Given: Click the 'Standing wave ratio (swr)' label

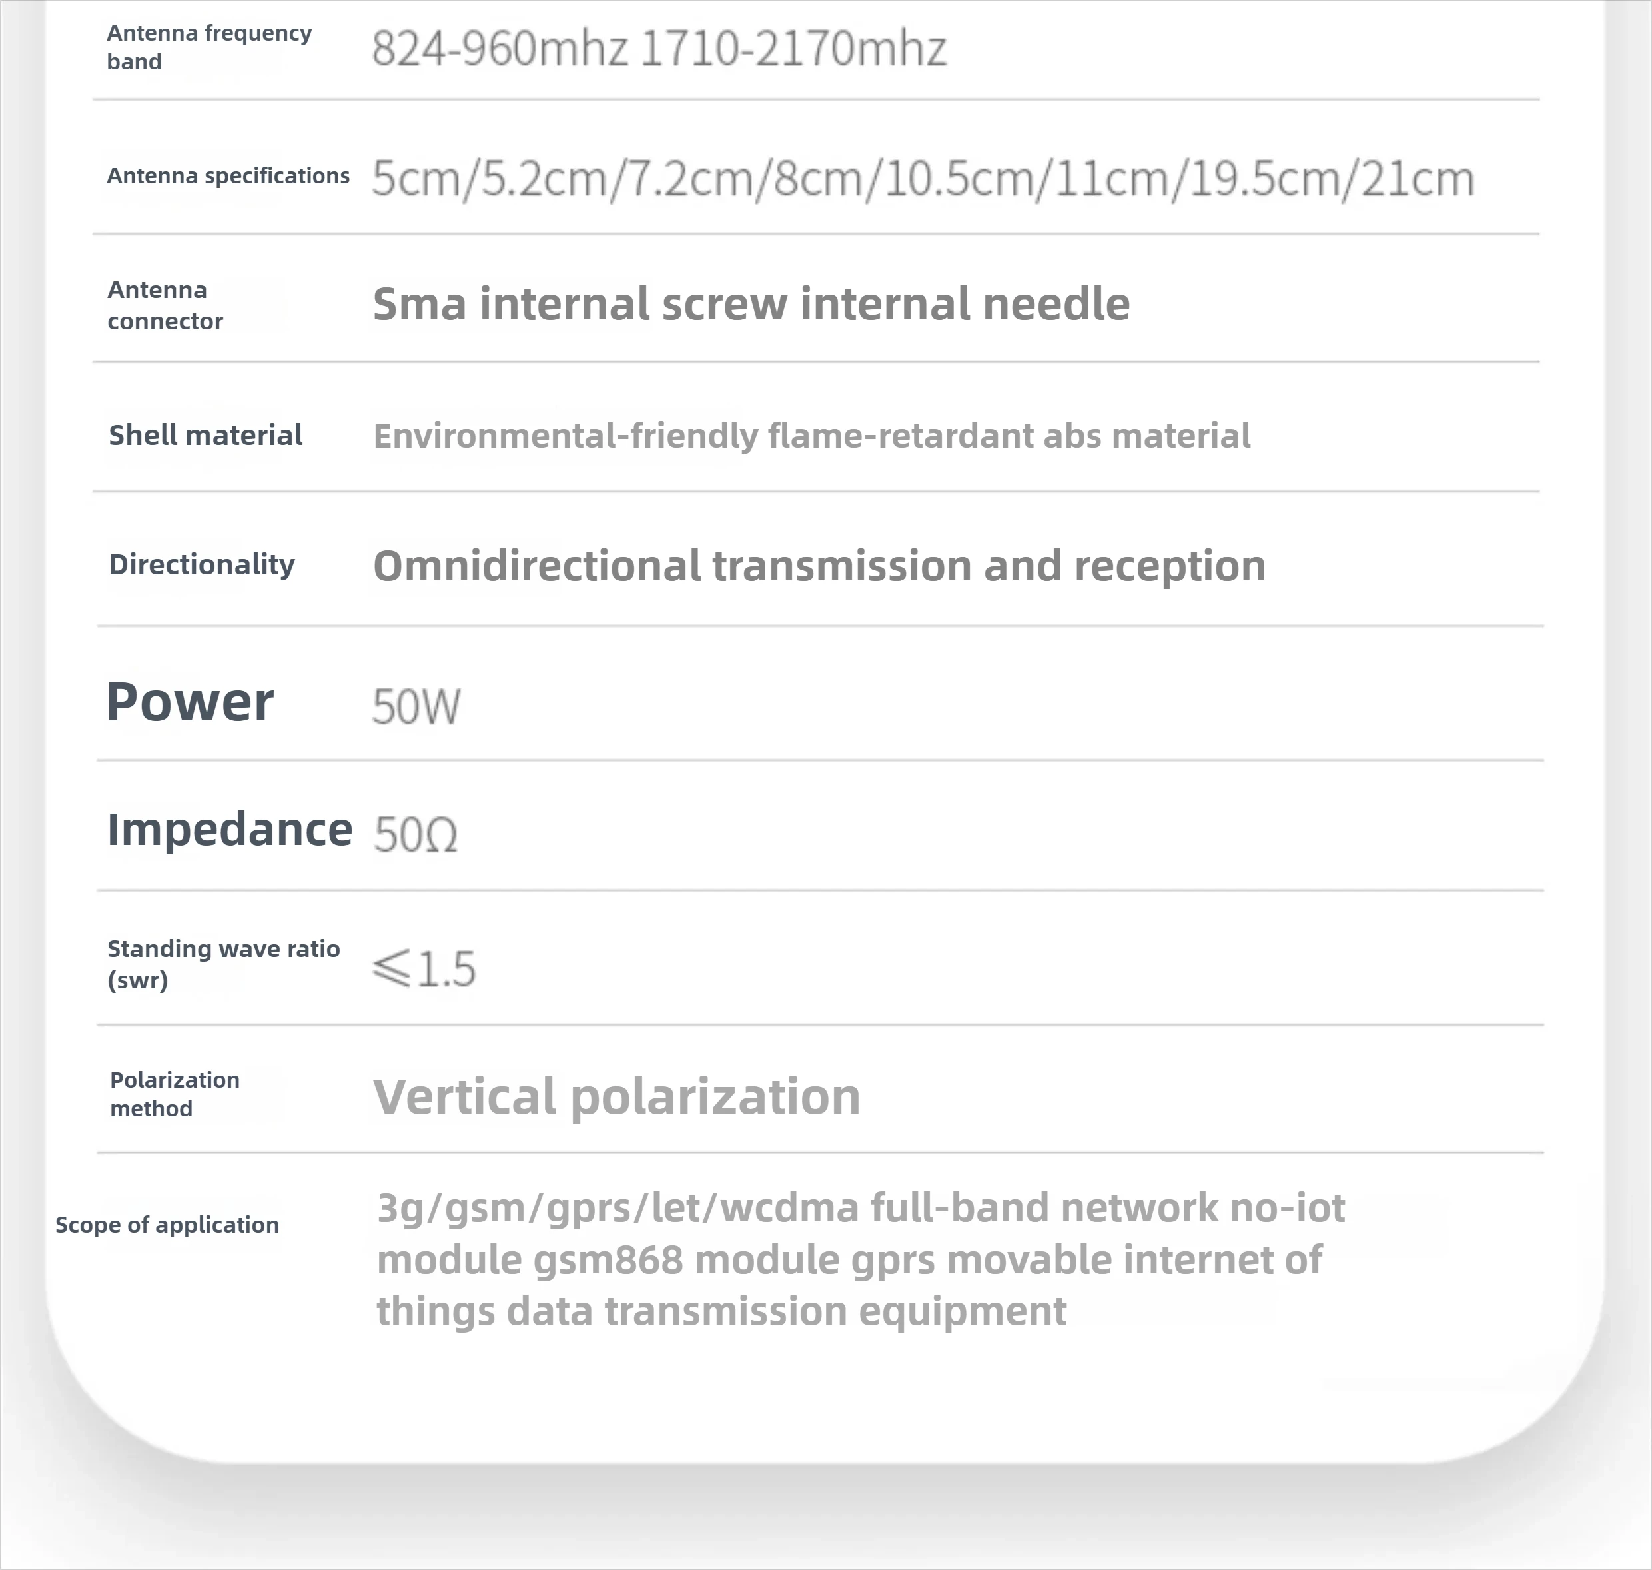Looking at the screenshot, I should coord(222,963).
